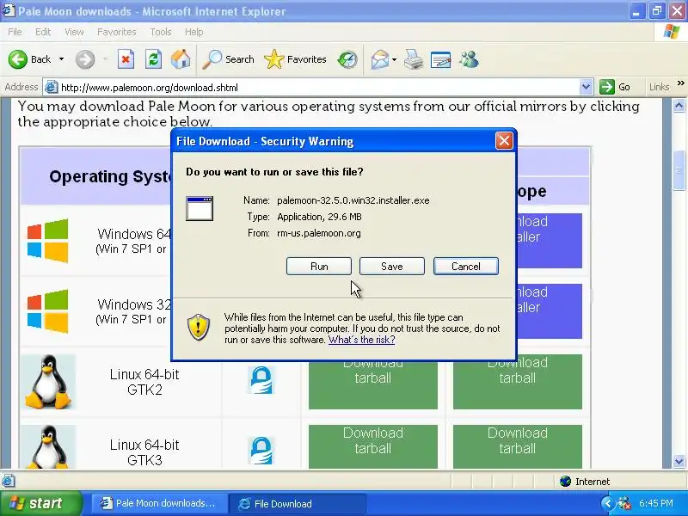Click the 'Application, 29.6 MB' type text
The height and width of the screenshot is (516, 688).
319,217
